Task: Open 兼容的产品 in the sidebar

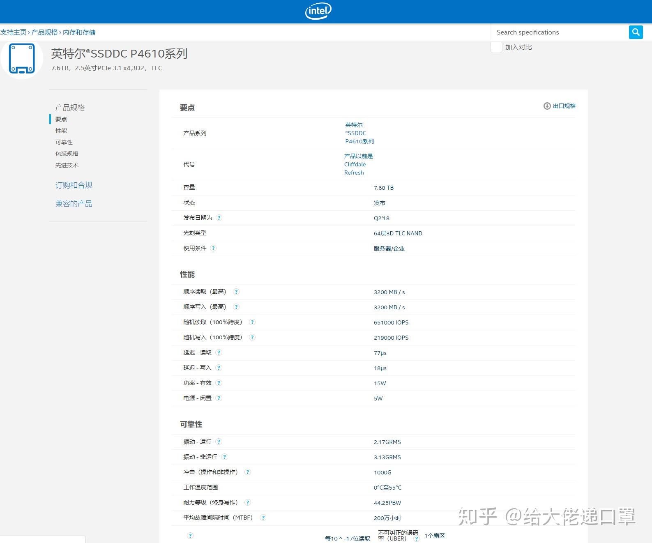Action: 74,204
